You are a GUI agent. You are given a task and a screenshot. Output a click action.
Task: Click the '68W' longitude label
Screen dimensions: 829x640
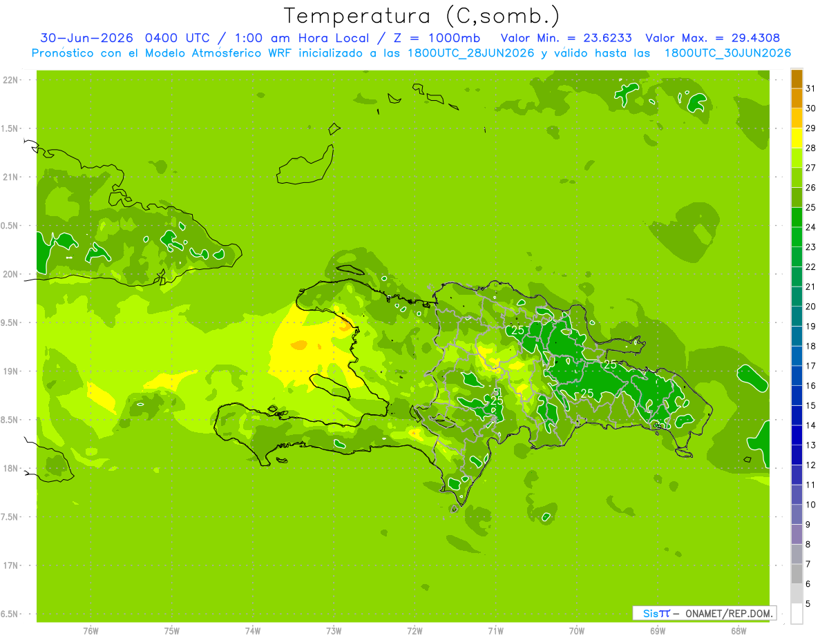click(739, 630)
